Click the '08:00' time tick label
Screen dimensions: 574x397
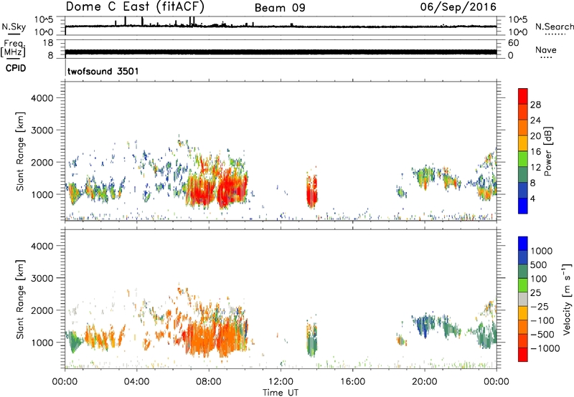[x=209, y=382]
